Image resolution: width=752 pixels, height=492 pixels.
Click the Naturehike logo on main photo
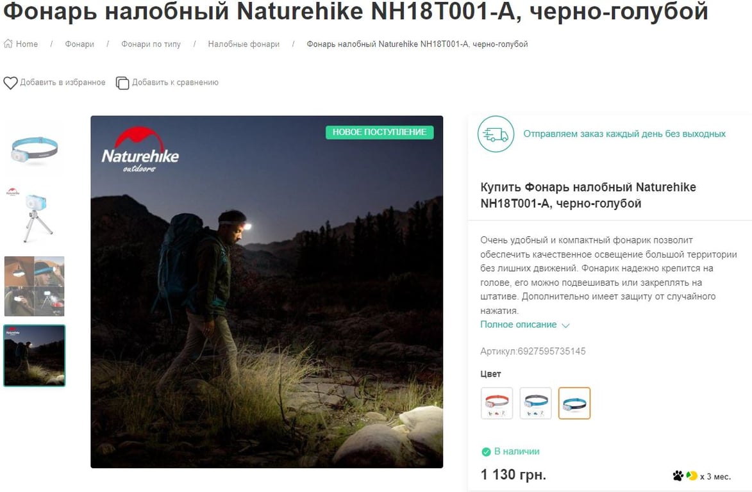click(x=140, y=149)
